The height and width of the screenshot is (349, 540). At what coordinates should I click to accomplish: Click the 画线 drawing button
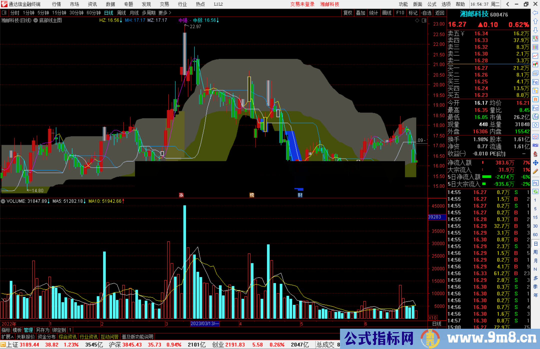click(x=386, y=13)
